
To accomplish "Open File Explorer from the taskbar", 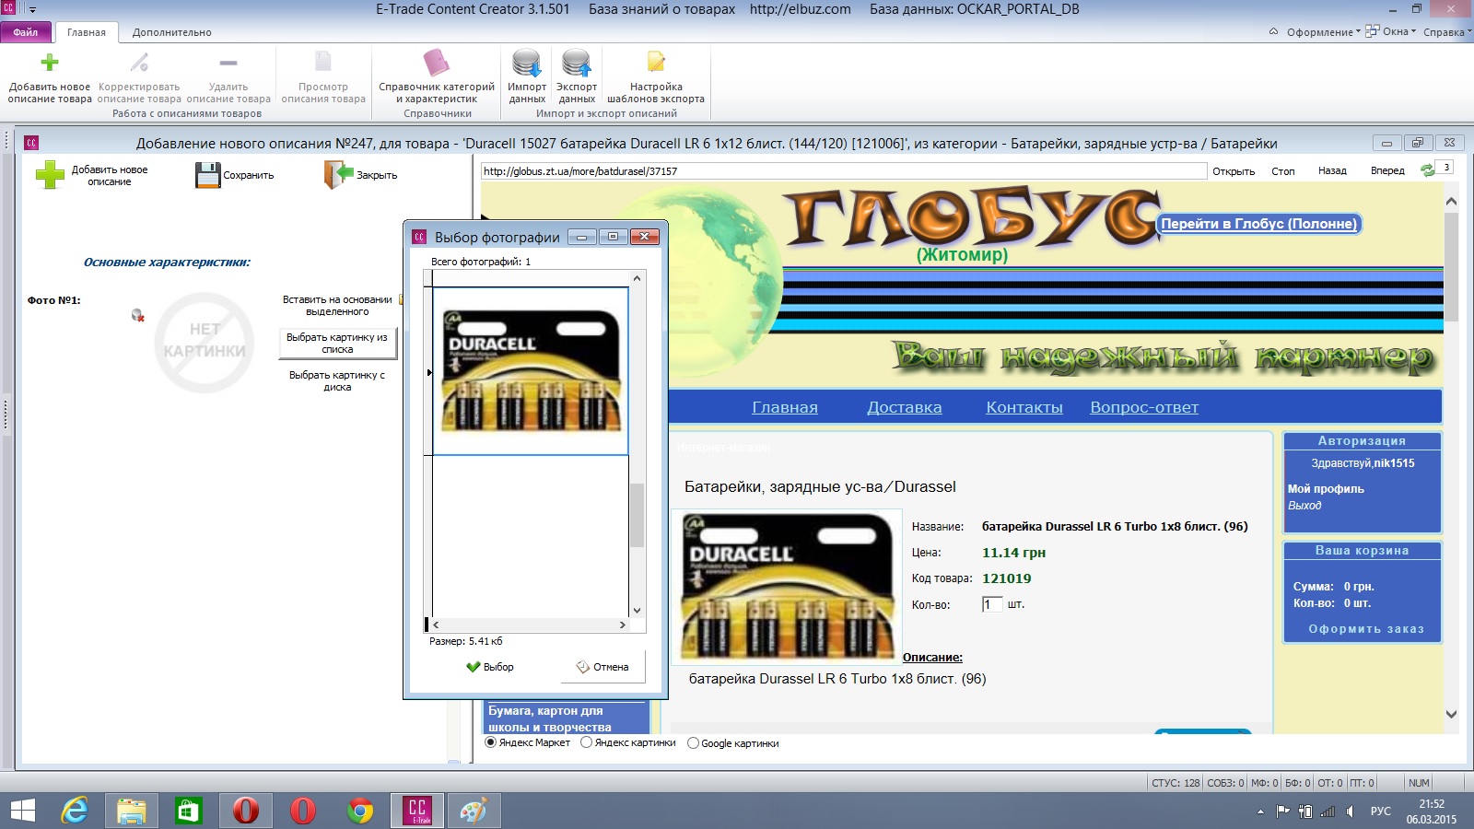I will click(x=132, y=811).
